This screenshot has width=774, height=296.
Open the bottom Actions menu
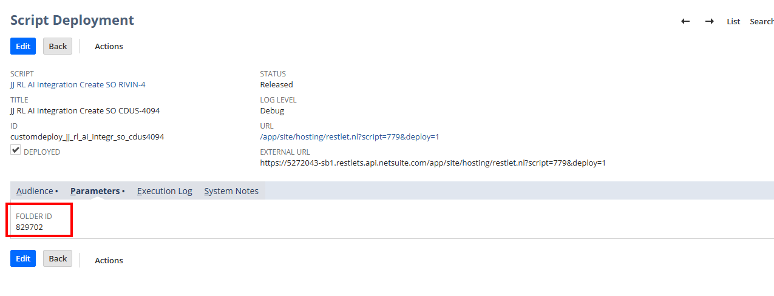click(109, 260)
